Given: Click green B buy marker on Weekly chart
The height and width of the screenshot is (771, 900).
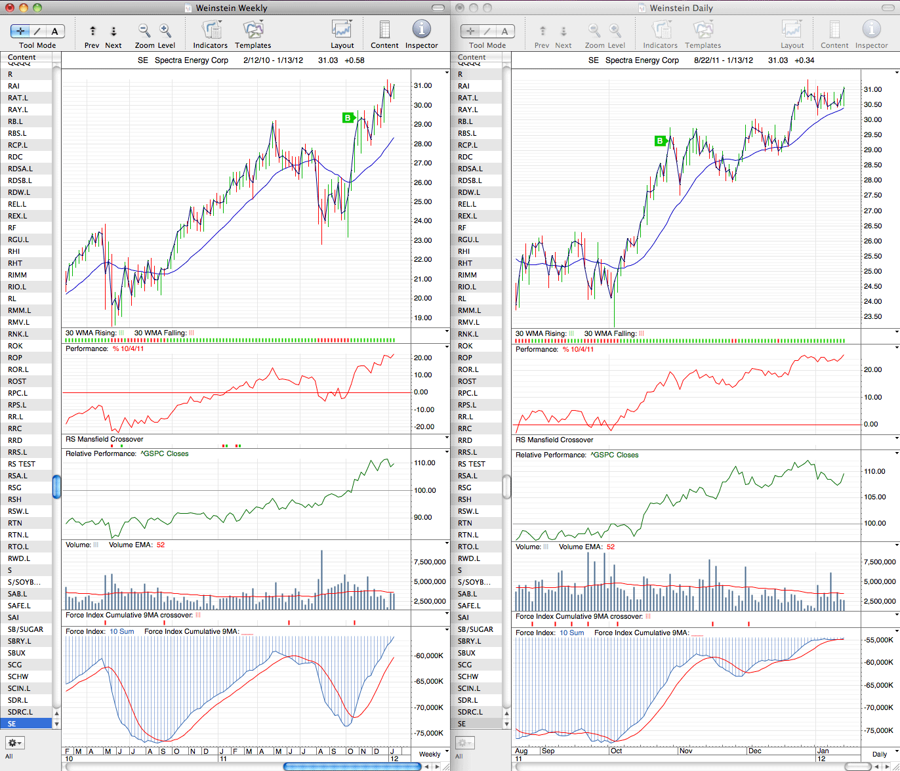Looking at the screenshot, I should pos(348,118).
